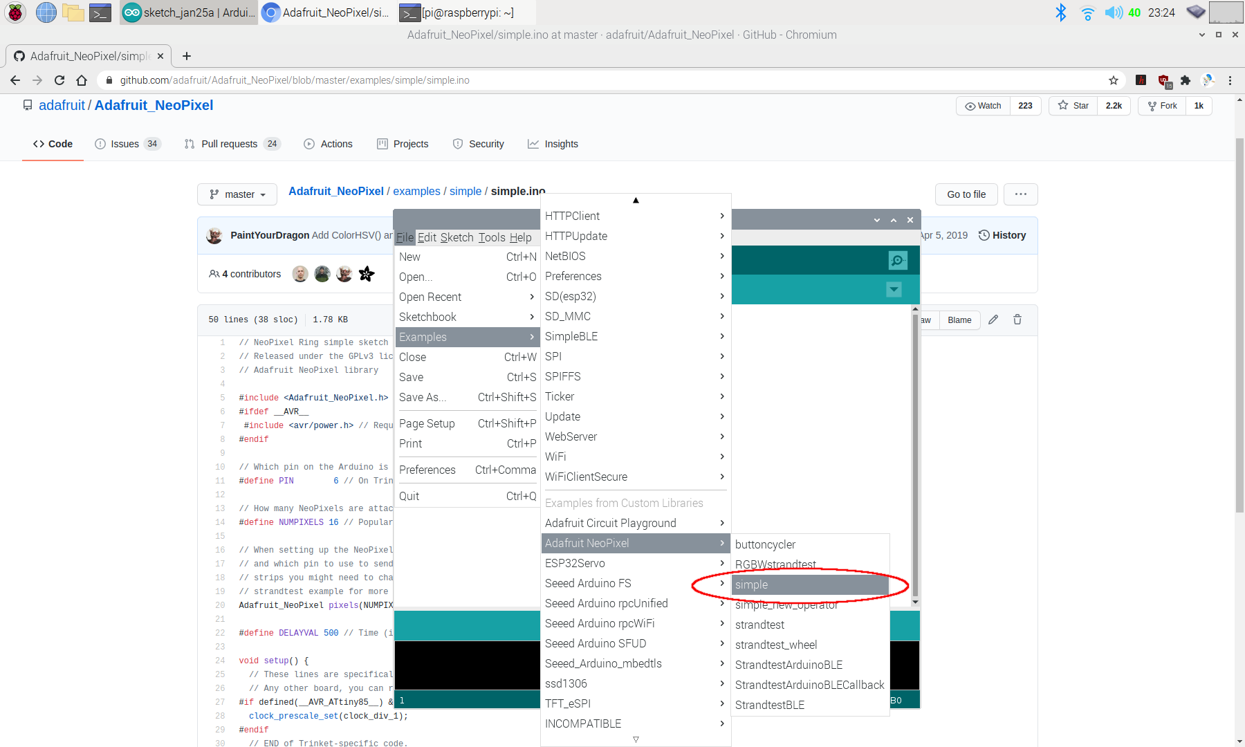This screenshot has width=1245, height=747.
Task: Close the Adafruit_NeoPixel browser tab
Action: point(160,56)
